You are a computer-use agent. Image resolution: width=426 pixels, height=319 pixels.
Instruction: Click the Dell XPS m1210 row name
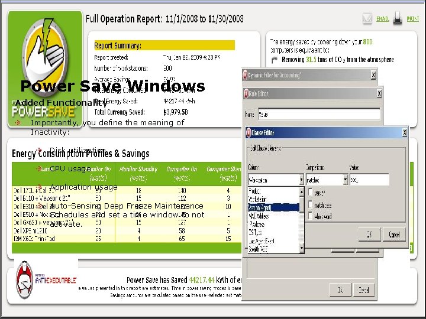coord(30,230)
